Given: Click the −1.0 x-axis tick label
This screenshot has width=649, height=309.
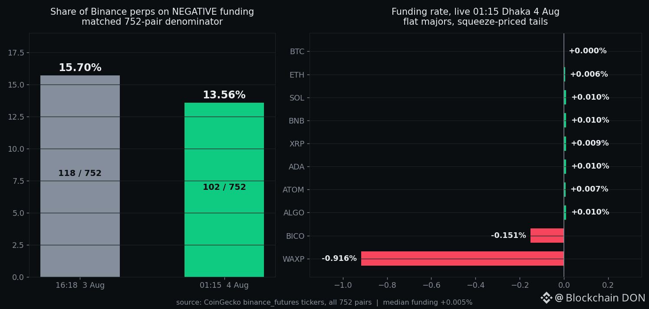Looking at the screenshot, I should 343,286.
